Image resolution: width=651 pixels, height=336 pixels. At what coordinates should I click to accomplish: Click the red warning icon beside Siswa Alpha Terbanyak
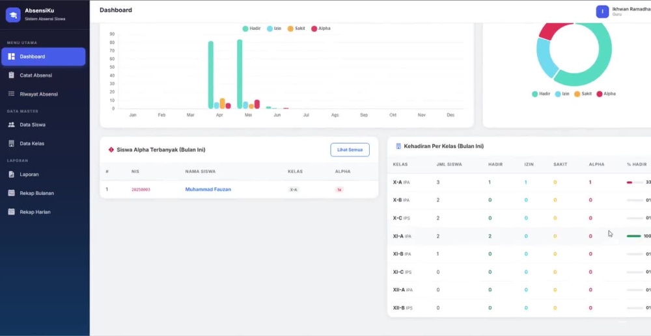tap(111, 149)
